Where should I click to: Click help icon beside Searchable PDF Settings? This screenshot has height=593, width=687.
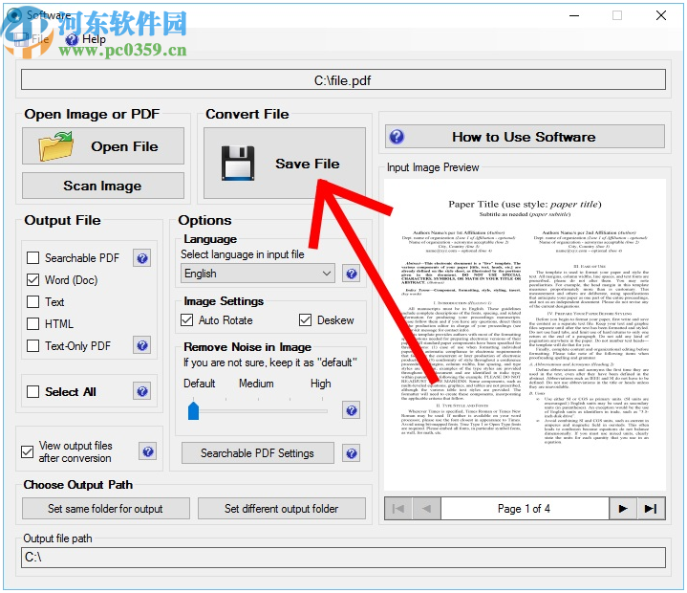pos(351,453)
